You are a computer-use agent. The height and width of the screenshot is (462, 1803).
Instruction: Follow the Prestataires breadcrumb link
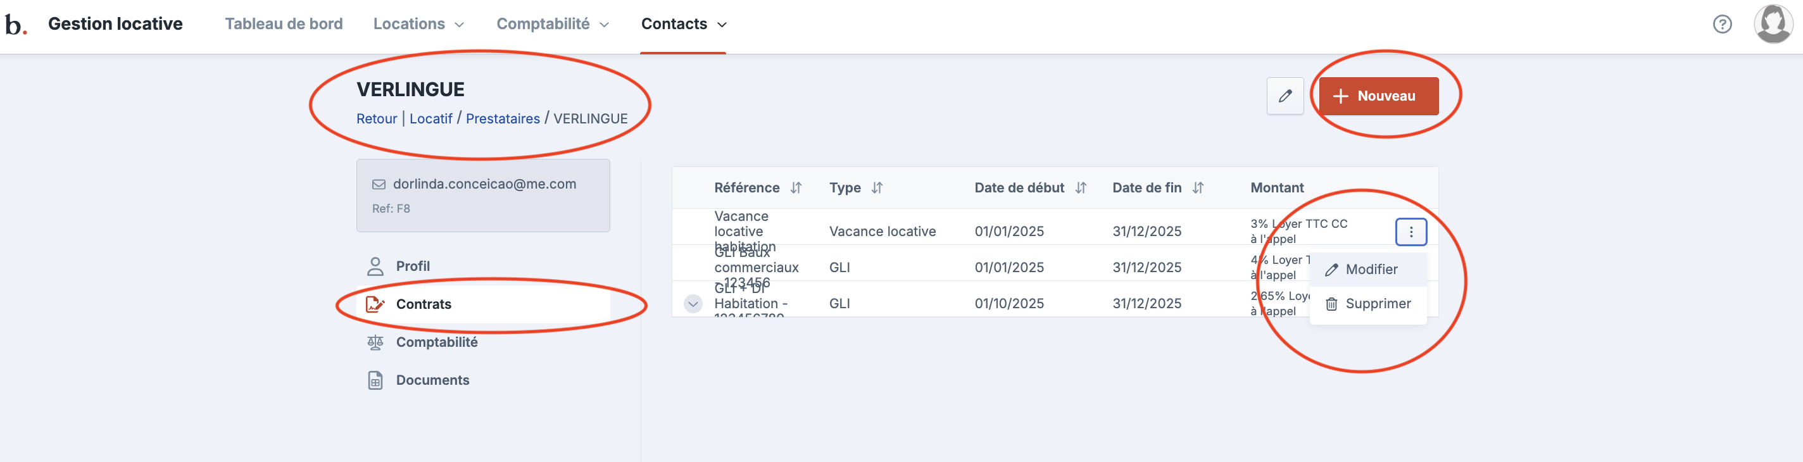503,119
